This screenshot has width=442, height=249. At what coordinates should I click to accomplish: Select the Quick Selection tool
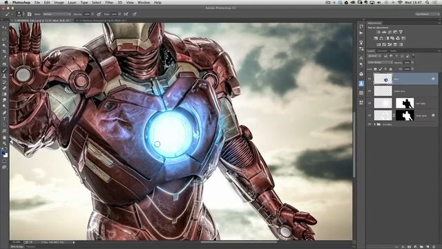pyautogui.click(x=4, y=46)
